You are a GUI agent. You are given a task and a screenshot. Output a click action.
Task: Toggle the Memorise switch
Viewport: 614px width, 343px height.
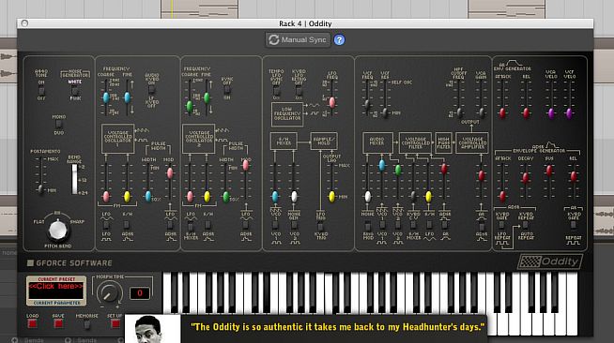tap(87, 324)
